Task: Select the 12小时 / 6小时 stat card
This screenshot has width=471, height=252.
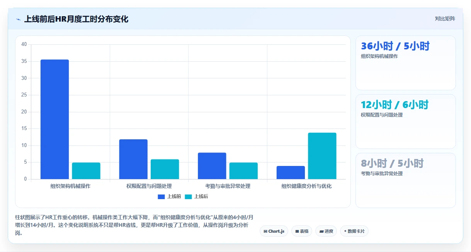Action: [x=406, y=122]
